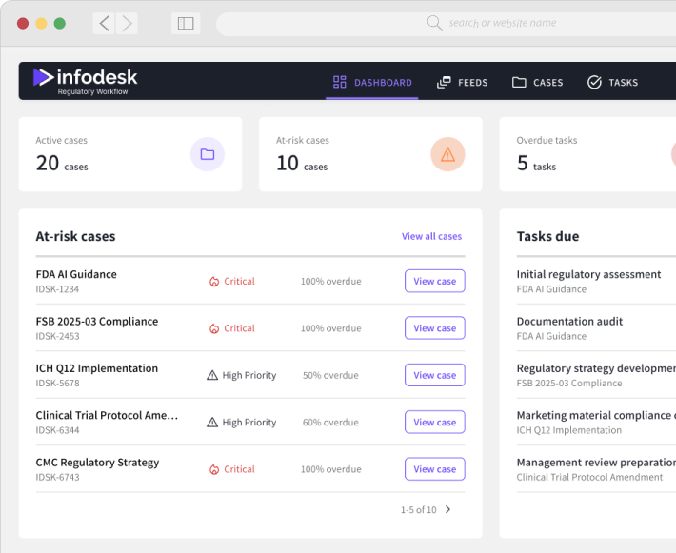Click the Active cases 20 cases card

pos(130,154)
